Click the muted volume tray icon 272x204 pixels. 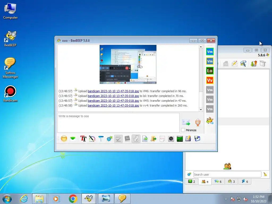point(245,199)
